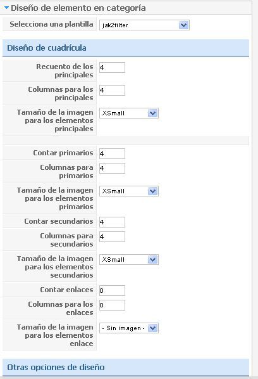Click the Columnas para los enlaces field
258x379 pixels.
112,305
